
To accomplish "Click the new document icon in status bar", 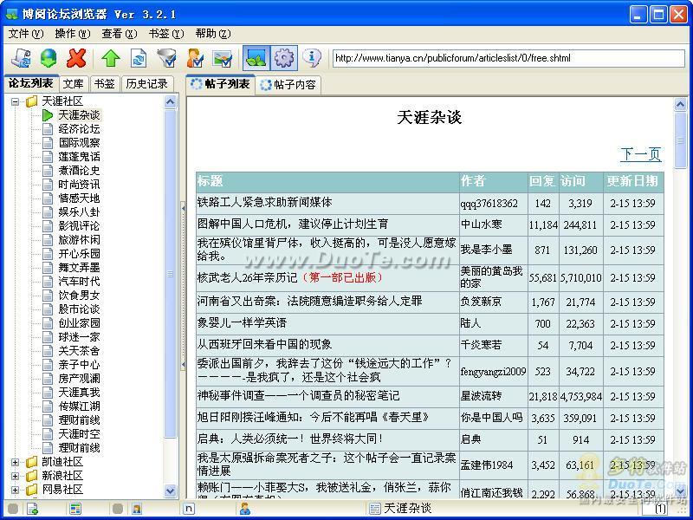I will pos(32,509).
